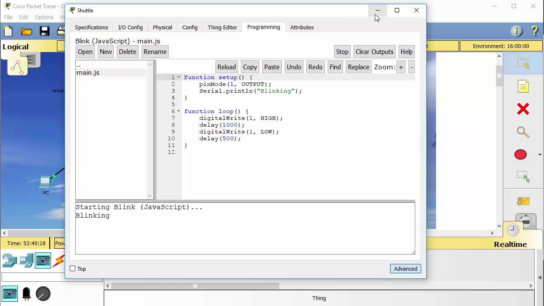The image size is (544, 306).
Task: Select the potentiometer knob component
Action: pos(43,294)
